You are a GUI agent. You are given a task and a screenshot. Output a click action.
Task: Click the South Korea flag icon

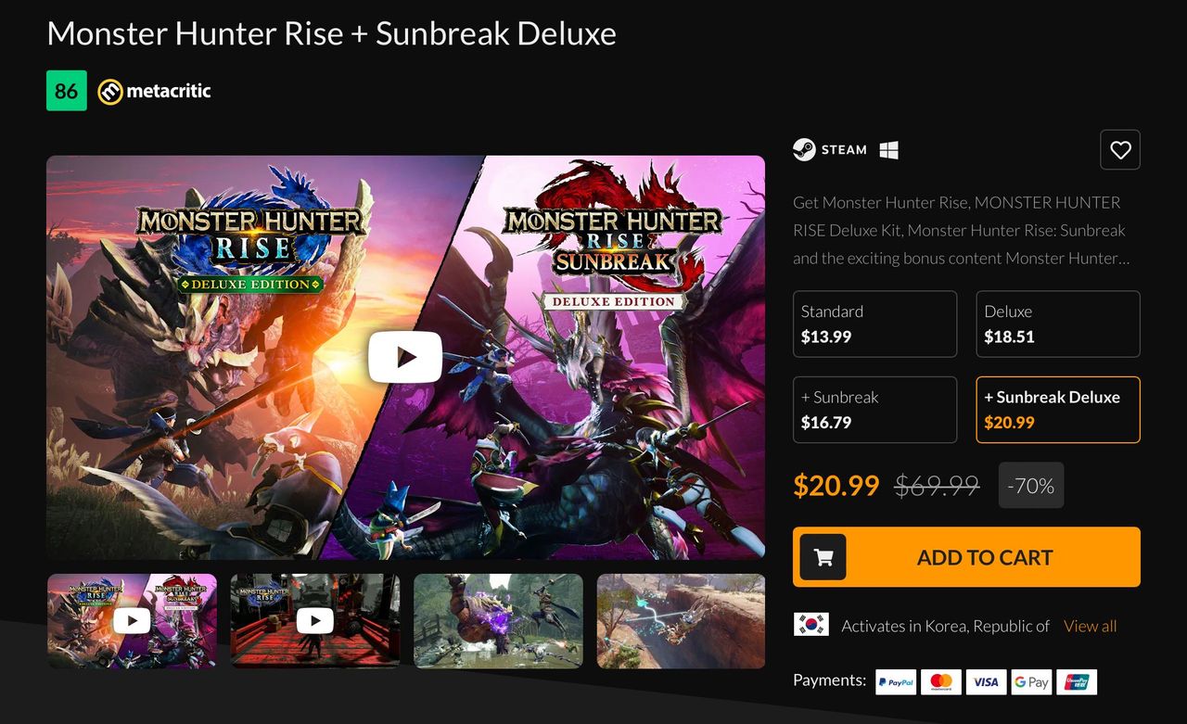tap(811, 625)
